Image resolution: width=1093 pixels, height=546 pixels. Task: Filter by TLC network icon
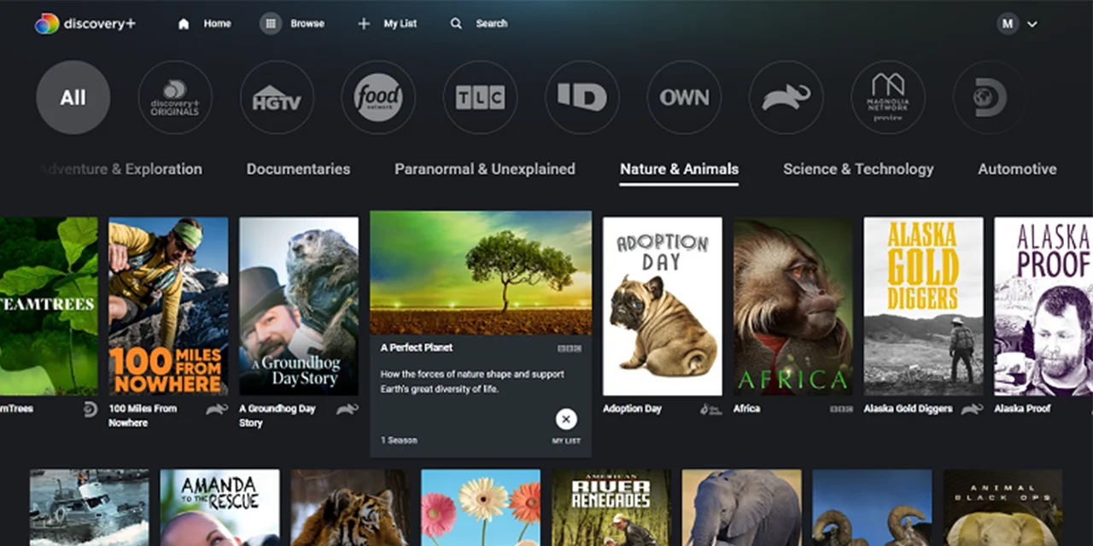(480, 97)
